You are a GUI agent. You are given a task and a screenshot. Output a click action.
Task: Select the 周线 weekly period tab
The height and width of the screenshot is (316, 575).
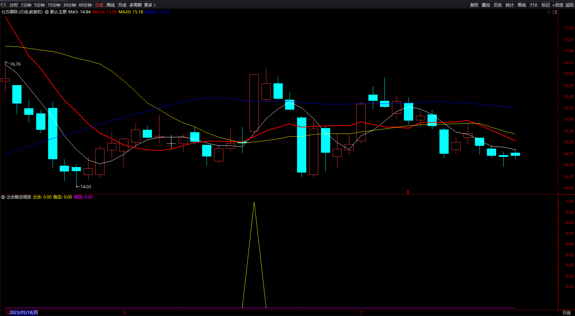pos(111,5)
